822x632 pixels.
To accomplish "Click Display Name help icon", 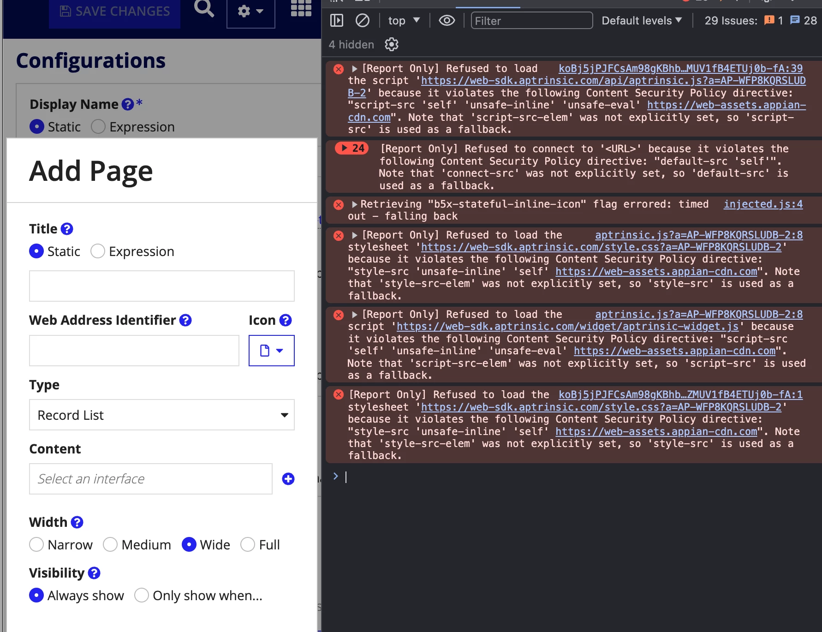I will point(128,104).
